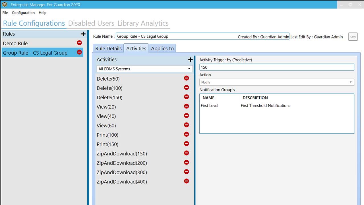Remove the Print(150) activity
Screen dimensions: 364x205
tap(187, 143)
